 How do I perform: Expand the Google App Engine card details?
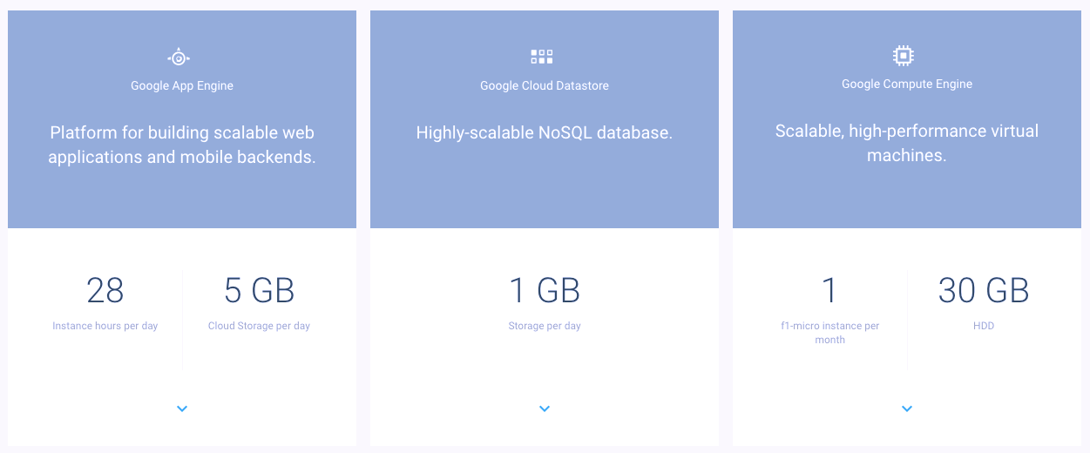[x=182, y=409]
